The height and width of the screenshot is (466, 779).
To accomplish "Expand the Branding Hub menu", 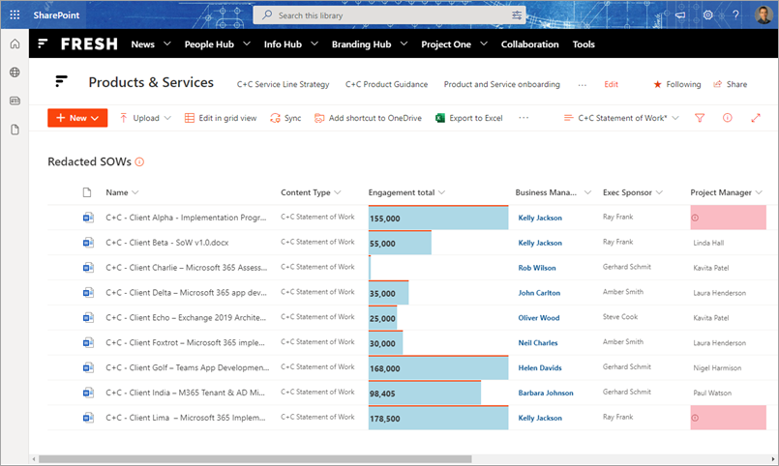I will point(404,44).
